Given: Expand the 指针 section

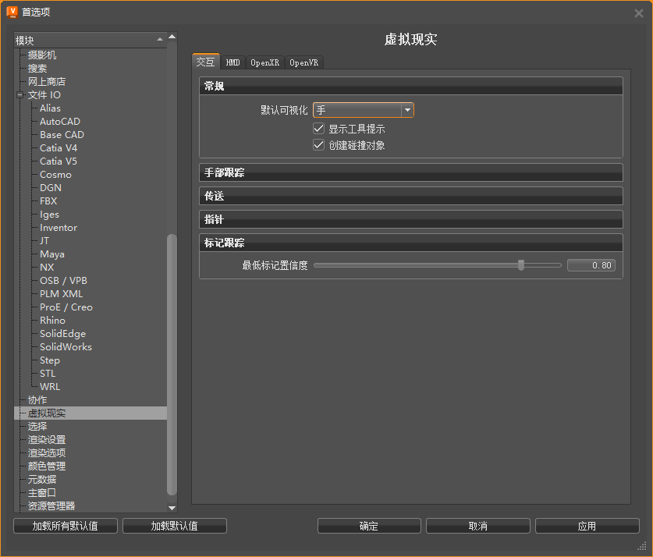Looking at the screenshot, I should coord(411,219).
